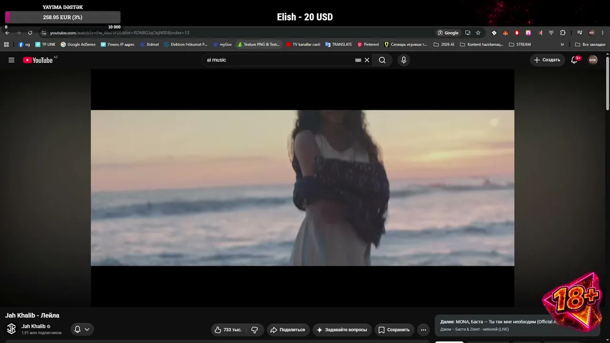Open the Jah Khalib channel avatar

pos(11,329)
